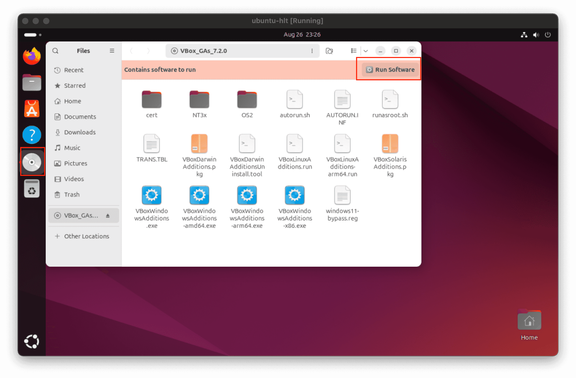Open the Trash icon in the dock

[32, 188]
